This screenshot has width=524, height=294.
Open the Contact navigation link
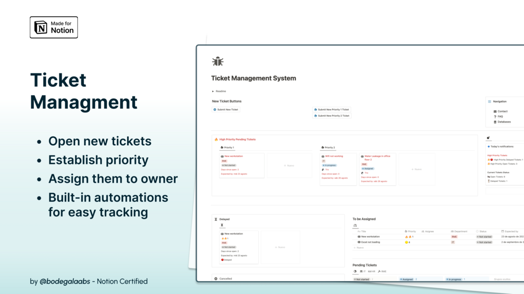502,111
